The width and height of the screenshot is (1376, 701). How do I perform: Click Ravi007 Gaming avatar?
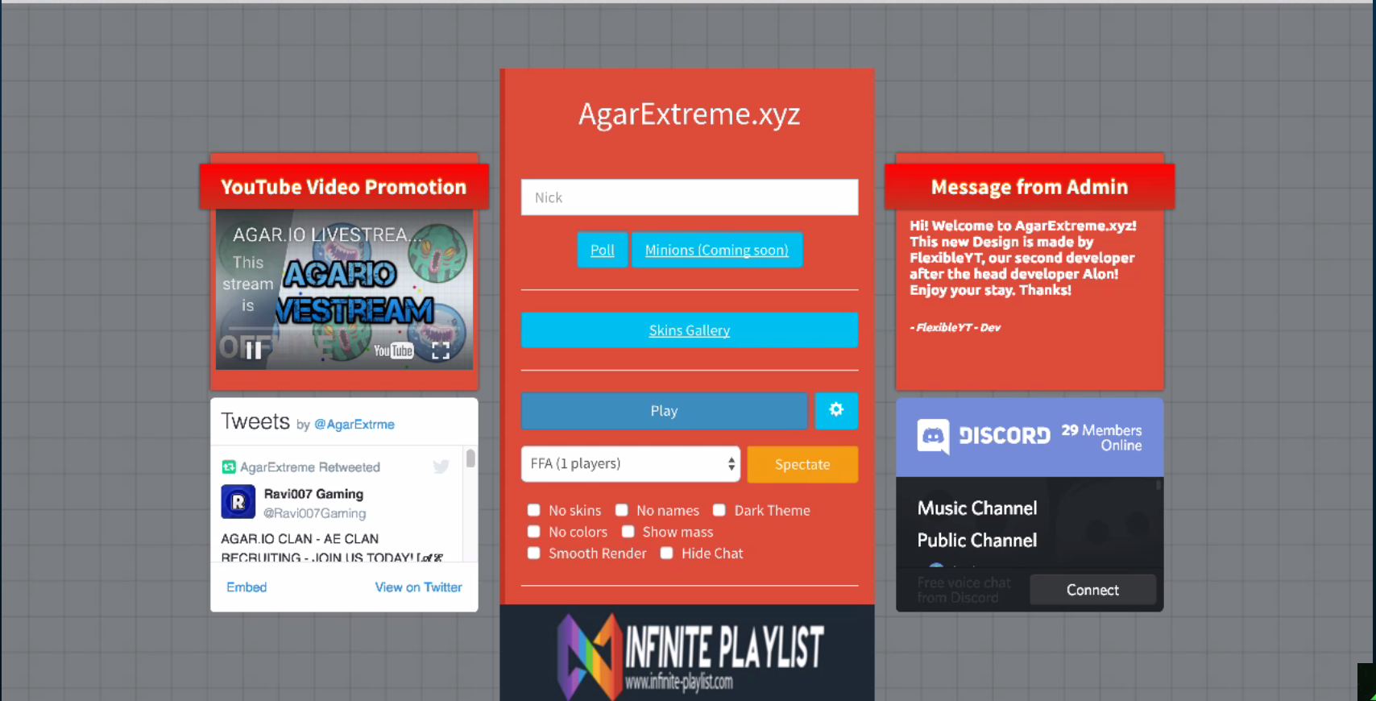238,502
